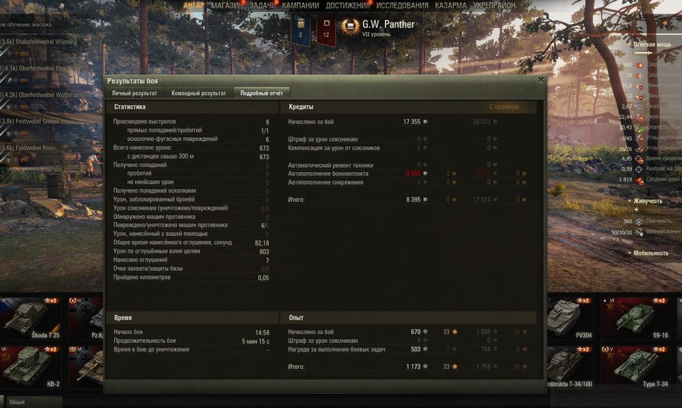
Task: Select the Škoda T 25 tank in carousel
Action: 32,318
